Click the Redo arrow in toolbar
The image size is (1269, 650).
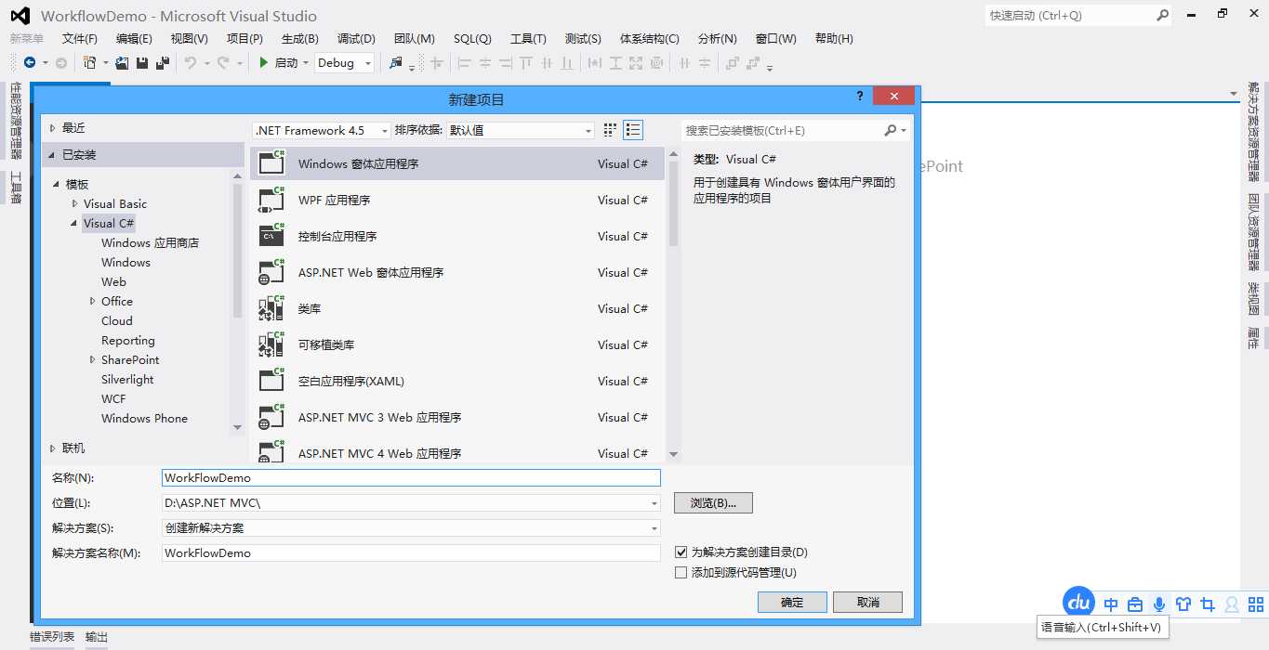(223, 62)
